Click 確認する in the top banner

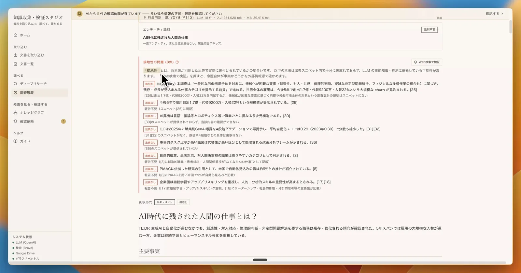(494, 14)
